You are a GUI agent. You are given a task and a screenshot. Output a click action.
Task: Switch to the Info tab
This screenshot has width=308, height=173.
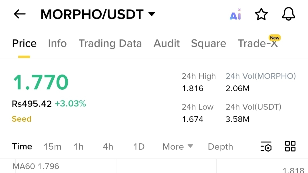click(57, 43)
